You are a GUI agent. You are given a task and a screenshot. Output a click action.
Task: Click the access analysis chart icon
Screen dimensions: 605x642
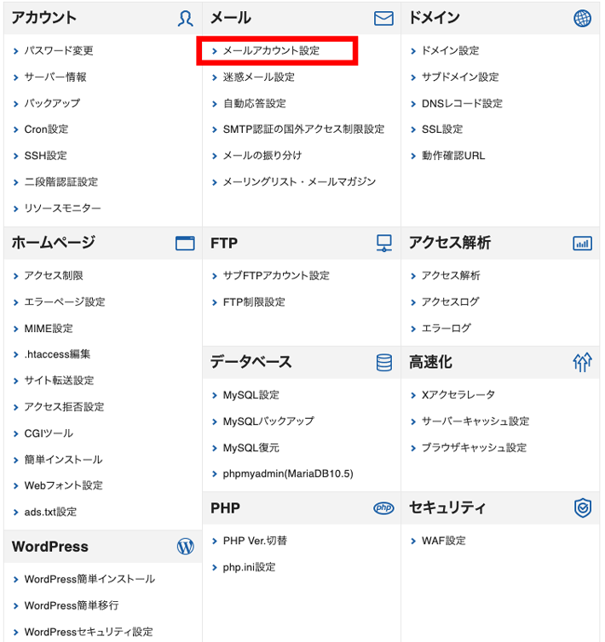click(x=582, y=244)
